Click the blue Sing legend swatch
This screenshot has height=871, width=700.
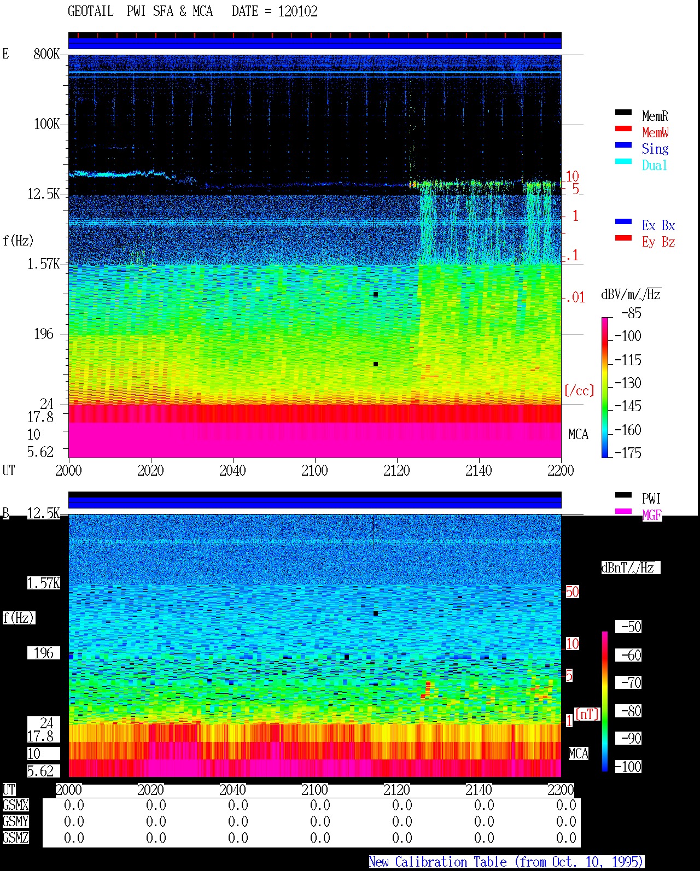point(623,145)
